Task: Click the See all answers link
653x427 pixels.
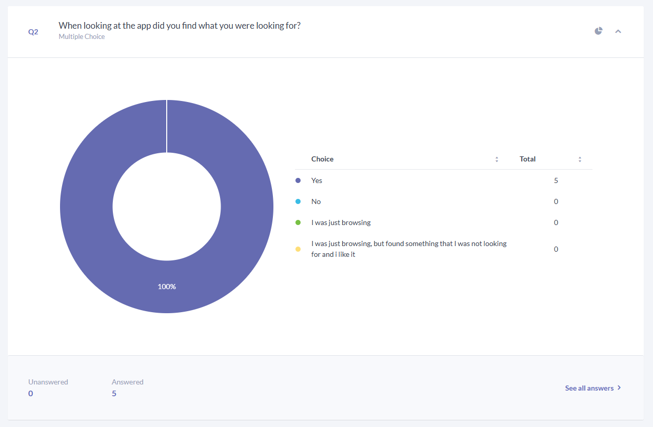Action: pos(589,388)
